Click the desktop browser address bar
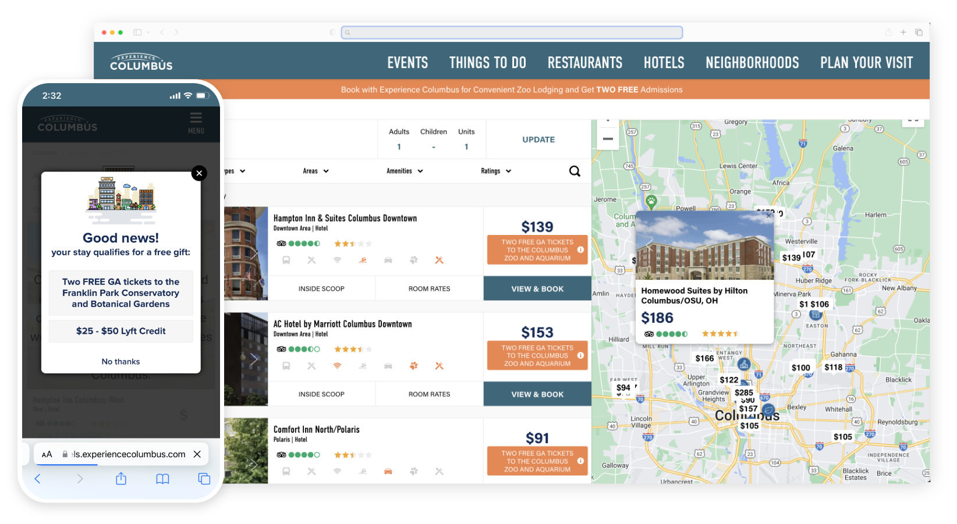 point(512,33)
